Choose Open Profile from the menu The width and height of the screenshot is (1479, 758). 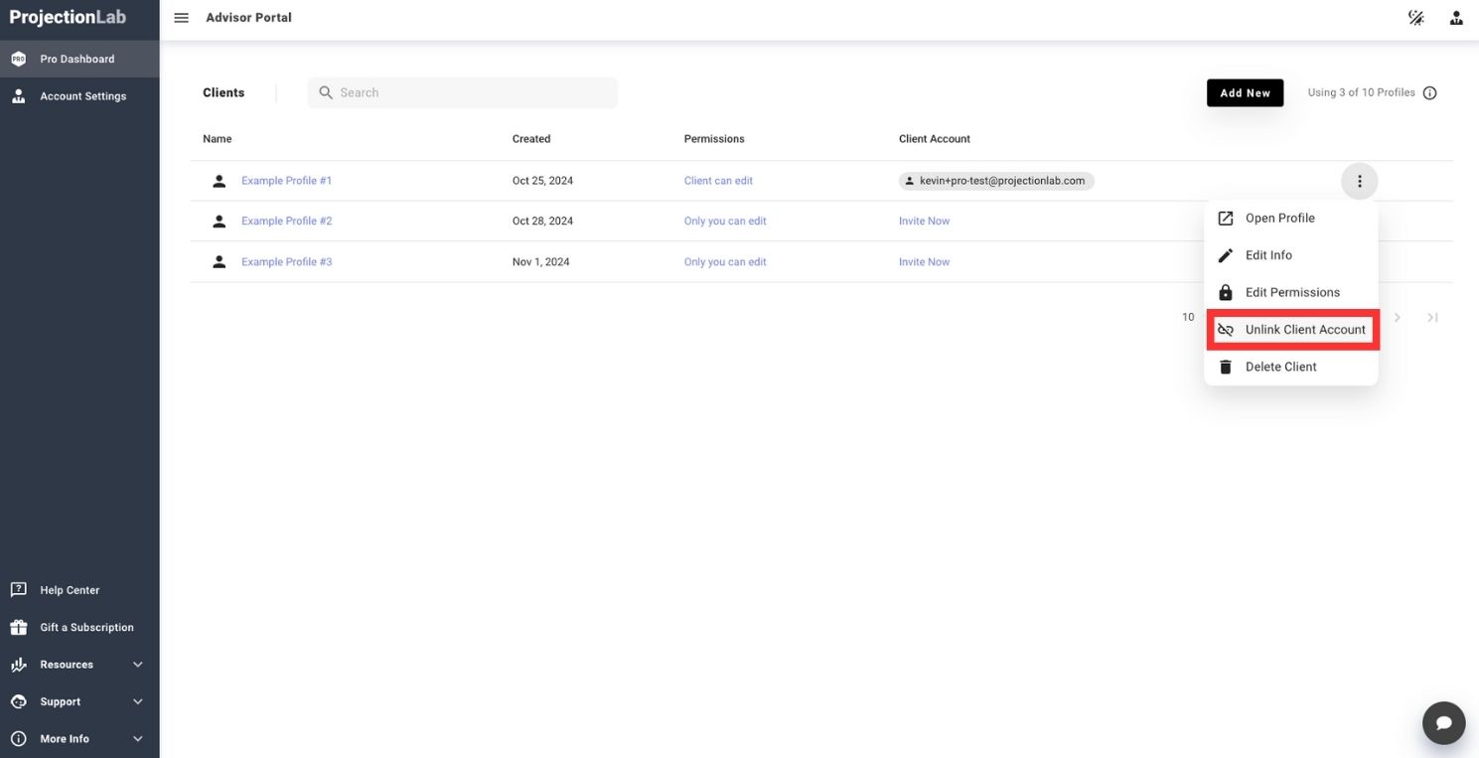click(x=1279, y=218)
